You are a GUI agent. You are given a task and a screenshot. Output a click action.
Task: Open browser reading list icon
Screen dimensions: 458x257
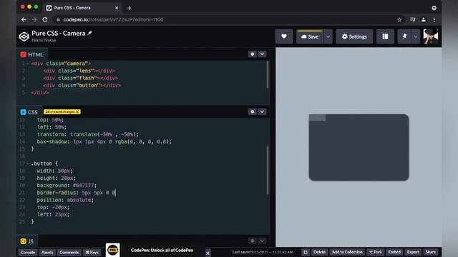(x=412, y=19)
